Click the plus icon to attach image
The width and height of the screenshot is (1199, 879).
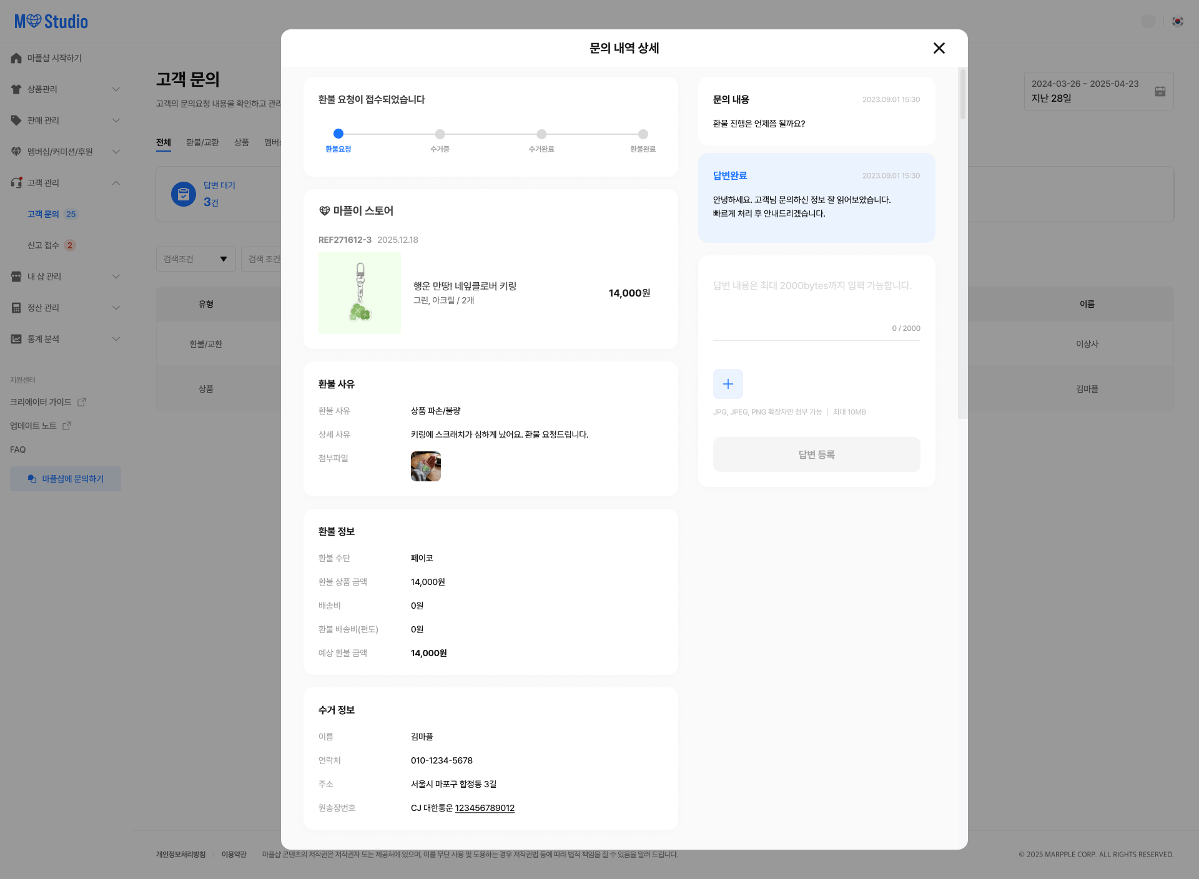(728, 384)
